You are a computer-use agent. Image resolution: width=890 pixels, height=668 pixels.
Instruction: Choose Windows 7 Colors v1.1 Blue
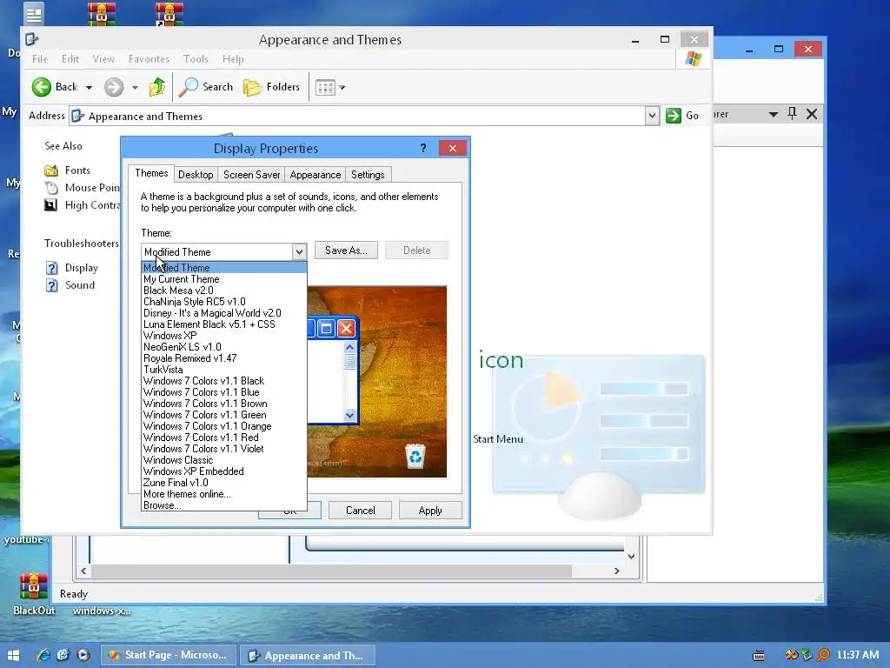coord(223,392)
